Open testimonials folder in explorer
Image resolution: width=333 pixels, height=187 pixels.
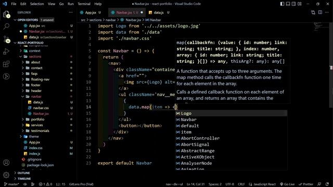40,131
